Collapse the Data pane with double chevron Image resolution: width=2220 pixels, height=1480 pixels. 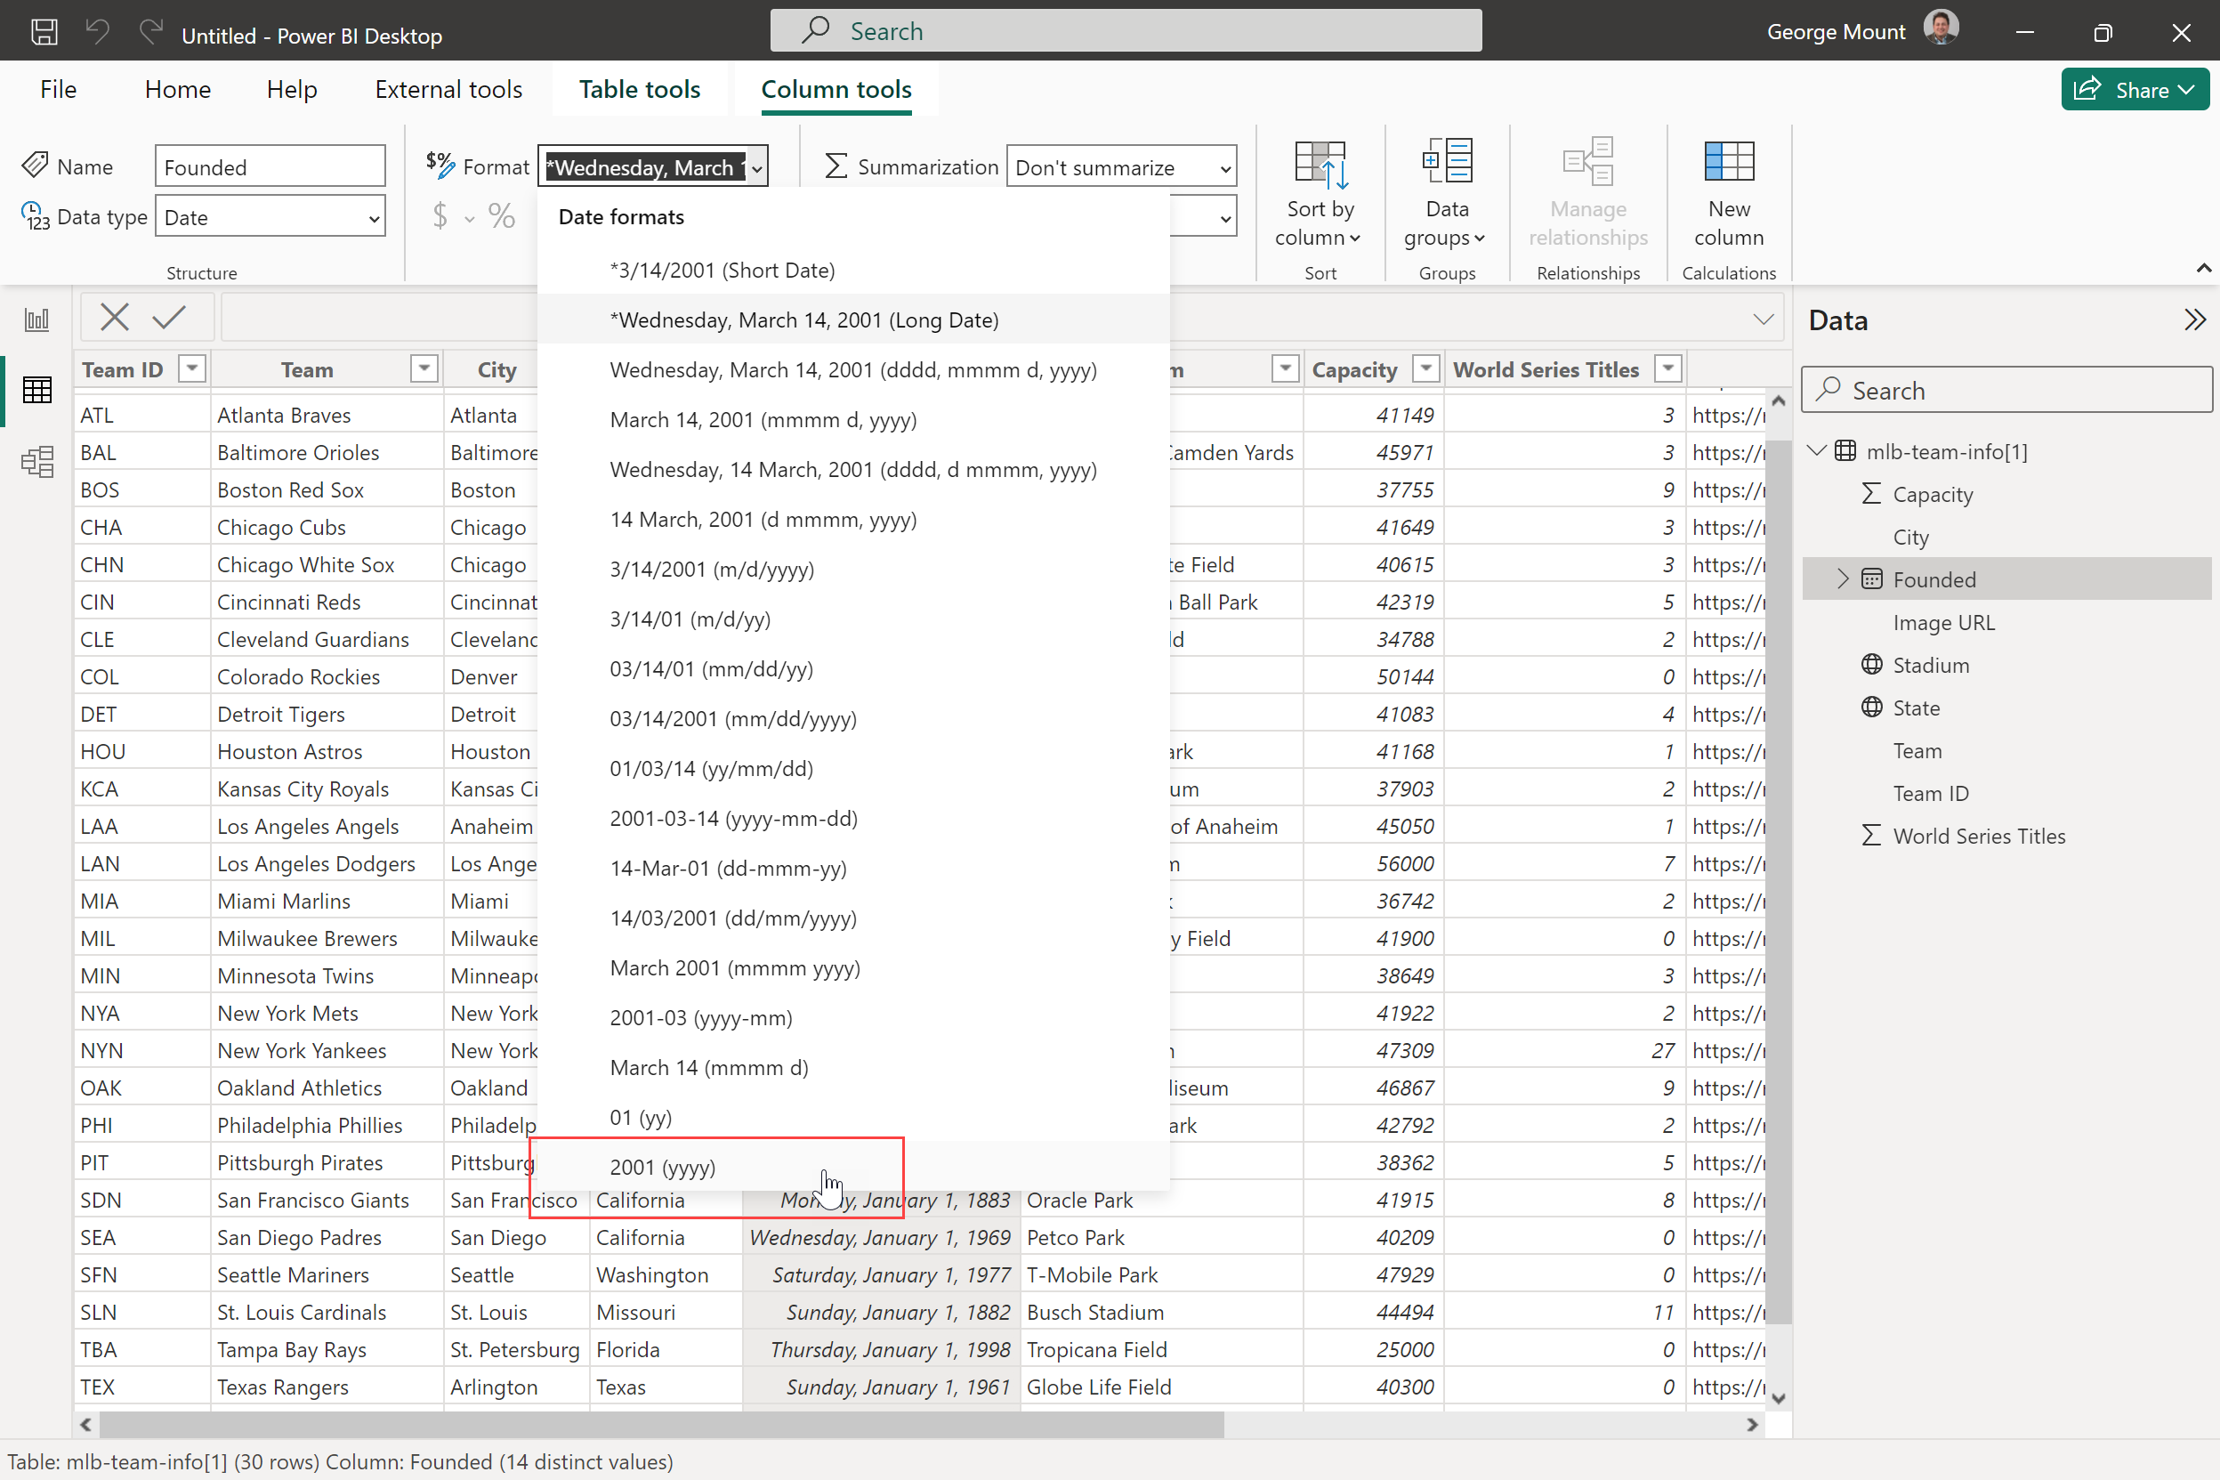(2193, 320)
